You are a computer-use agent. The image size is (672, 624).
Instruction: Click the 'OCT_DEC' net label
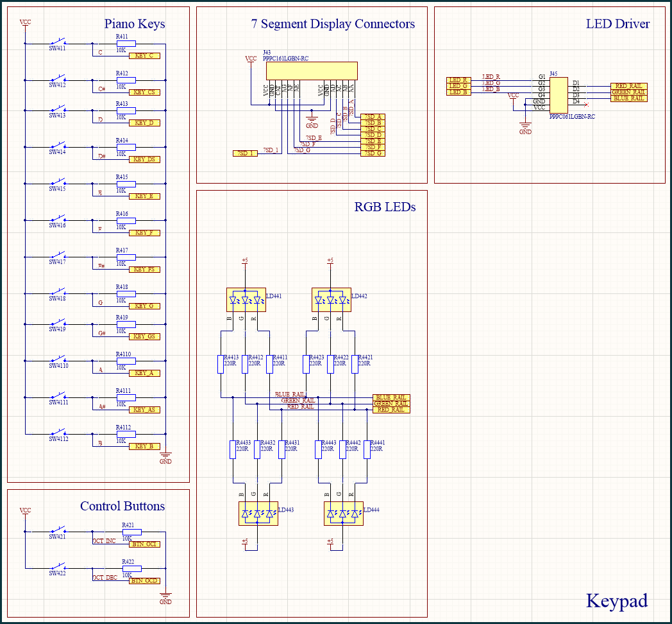click(x=105, y=578)
